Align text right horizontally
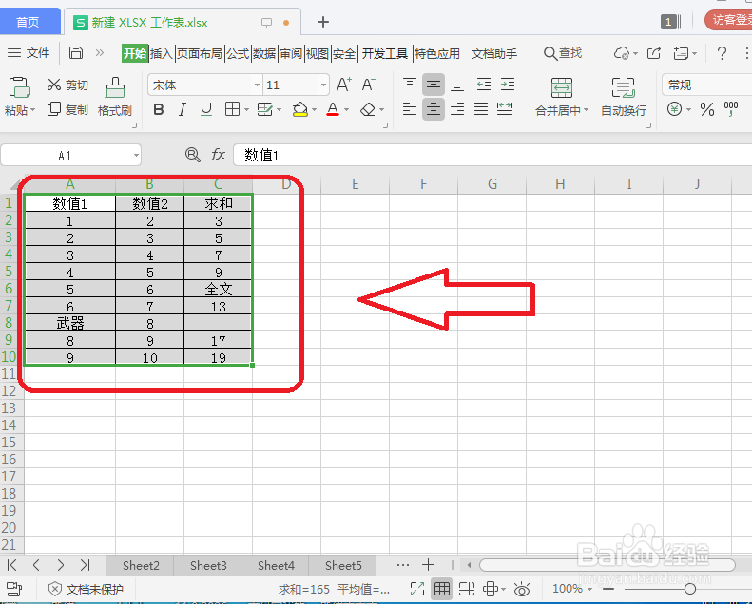The height and width of the screenshot is (604, 752). (457, 109)
